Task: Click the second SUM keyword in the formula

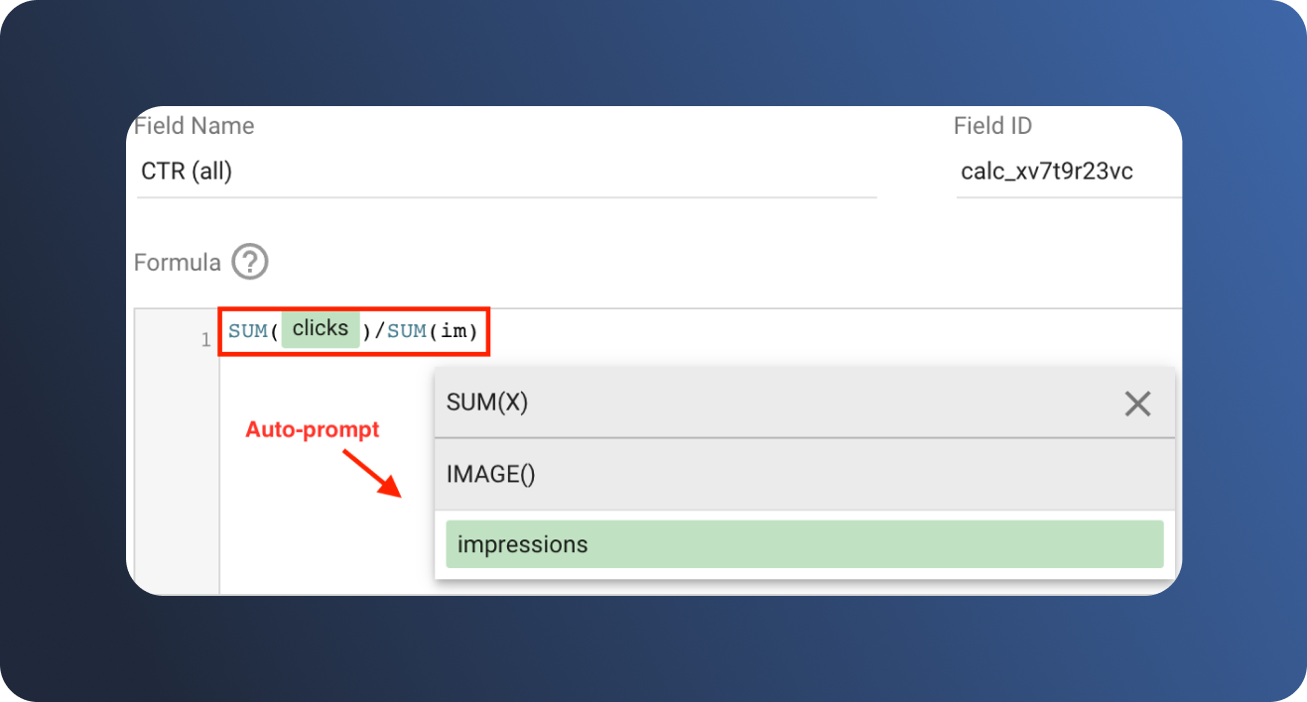Action: (405, 332)
